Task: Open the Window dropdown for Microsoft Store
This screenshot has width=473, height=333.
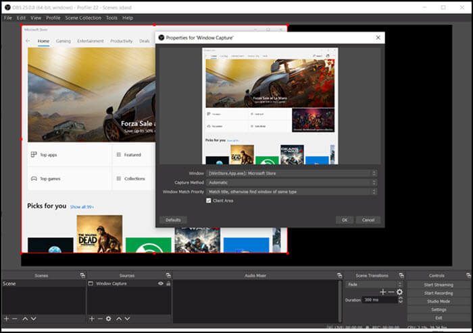Action: (291, 173)
